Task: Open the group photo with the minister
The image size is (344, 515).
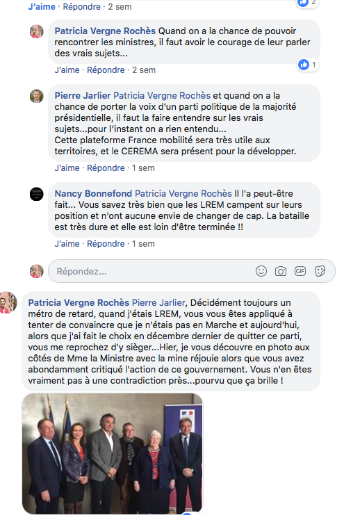Action: click(x=113, y=454)
